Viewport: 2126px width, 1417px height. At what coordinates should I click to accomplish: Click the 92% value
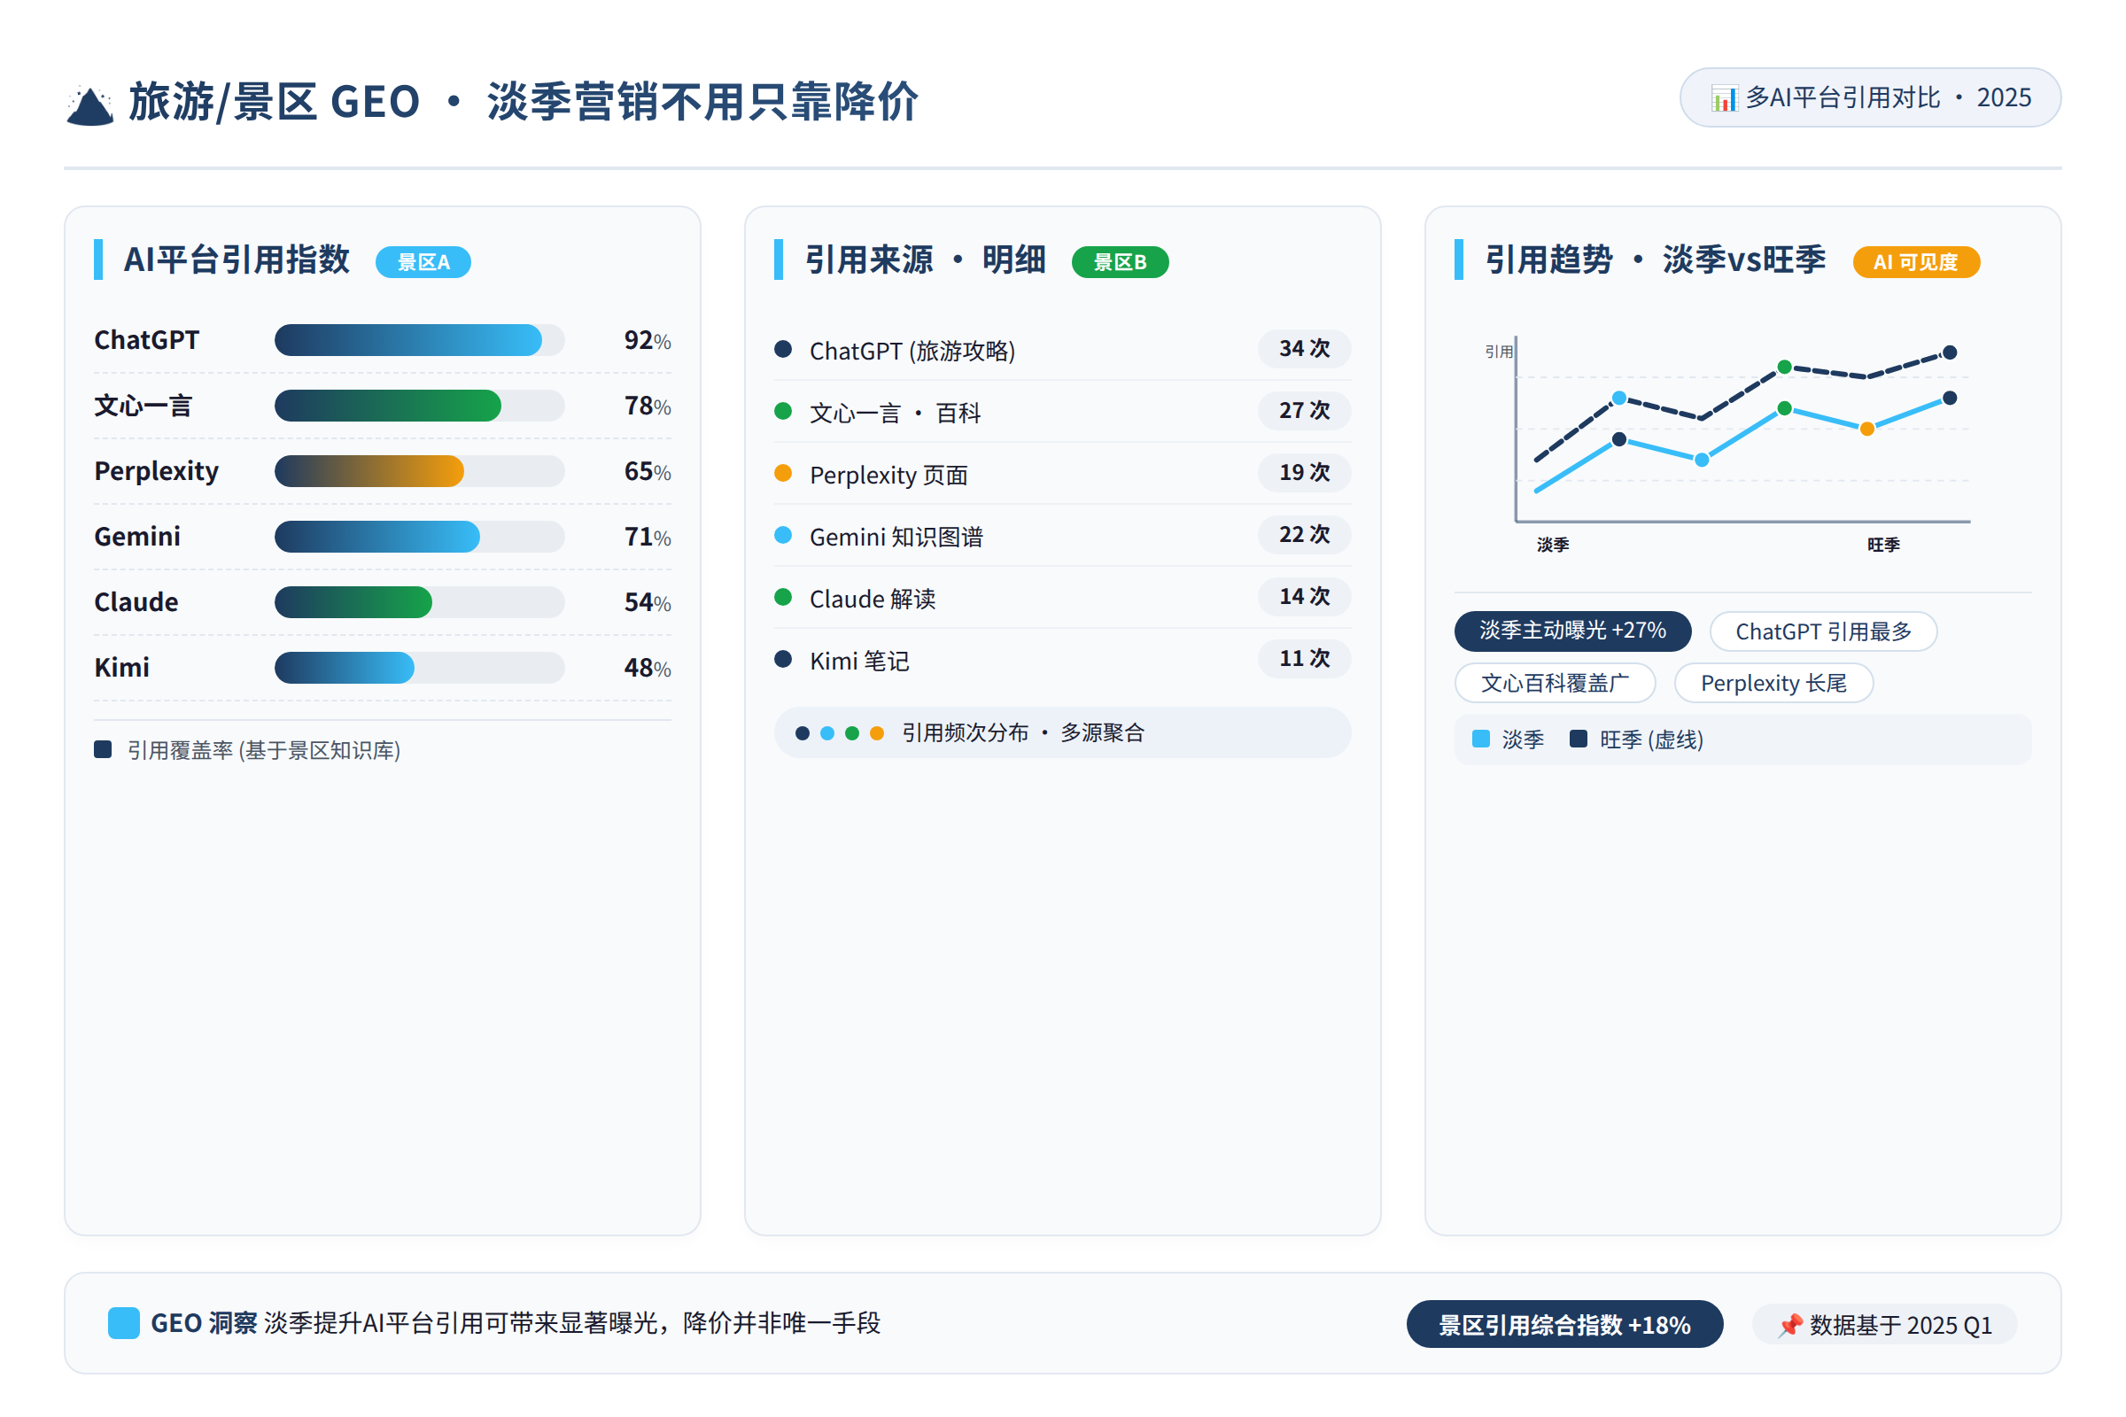(x=648, y=341)
